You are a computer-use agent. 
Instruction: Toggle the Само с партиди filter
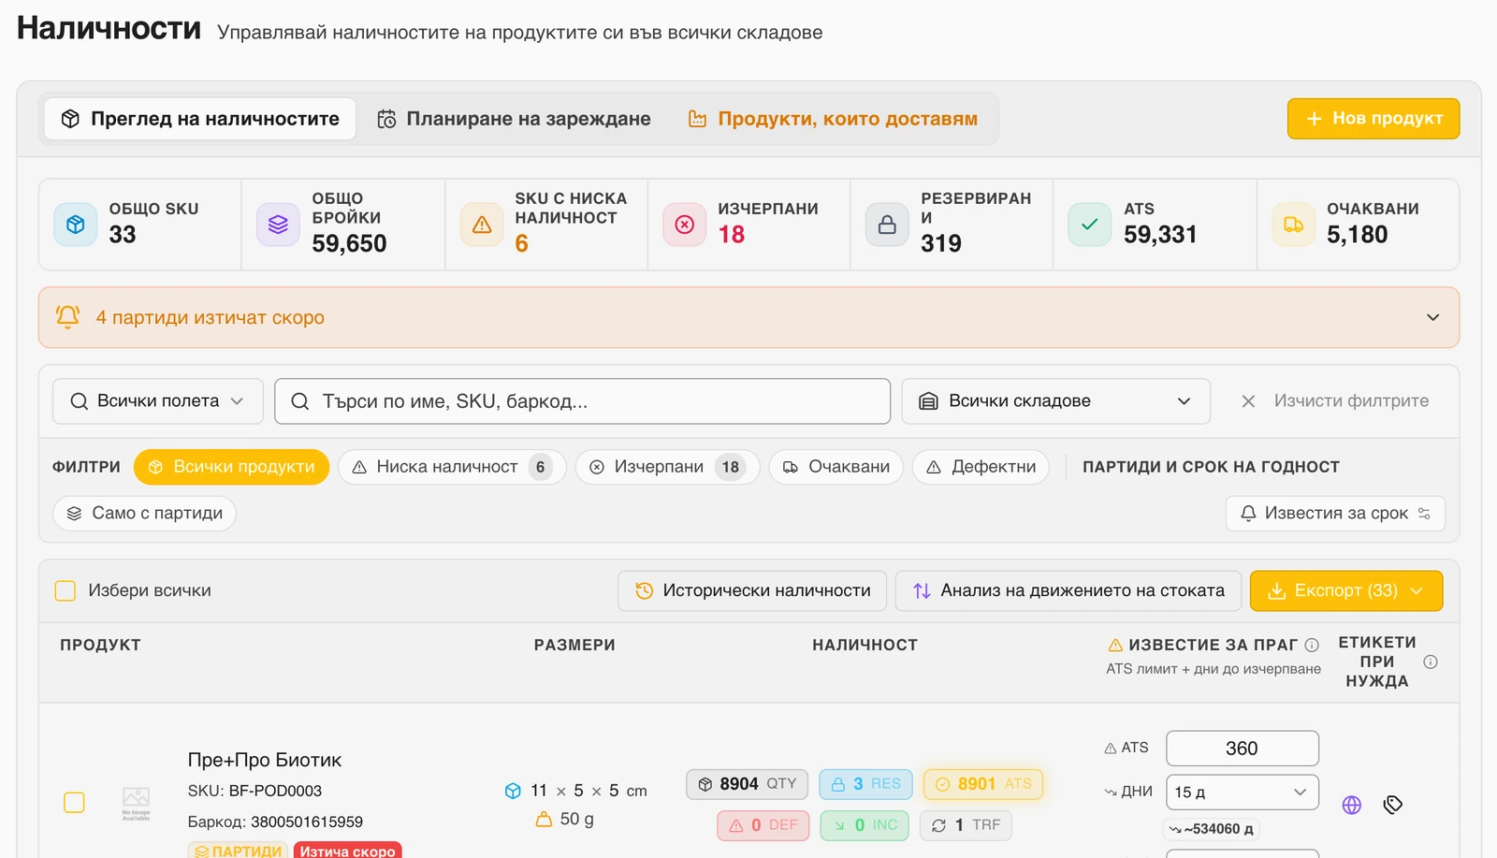click(144, 513)
